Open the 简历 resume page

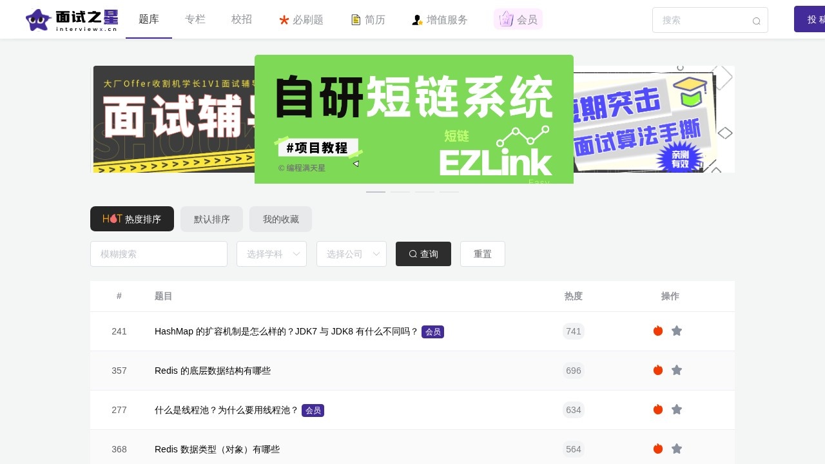(x=367, y=20)
